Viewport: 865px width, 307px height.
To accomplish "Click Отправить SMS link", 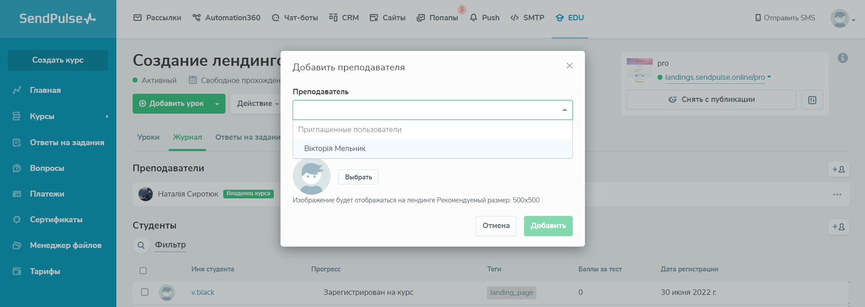I will click(x=785, y=18).
